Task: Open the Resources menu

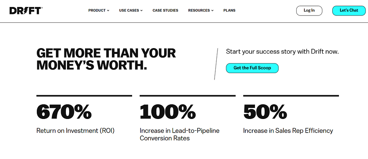Action: click(x=199, y=11)
